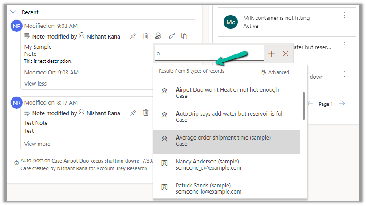
Task: Close the record lookup search box
Action: (286, 54)
